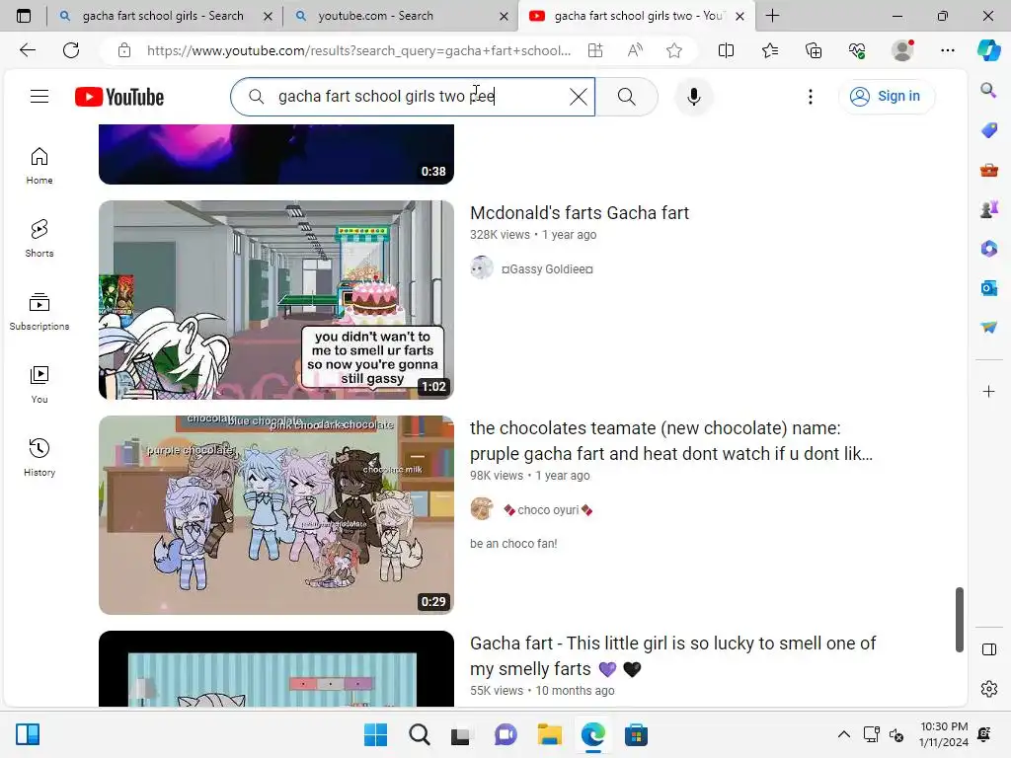Open the Edge profile avatar
The width and height of the screenshot is (1011, 758).
tap(902, 50)
